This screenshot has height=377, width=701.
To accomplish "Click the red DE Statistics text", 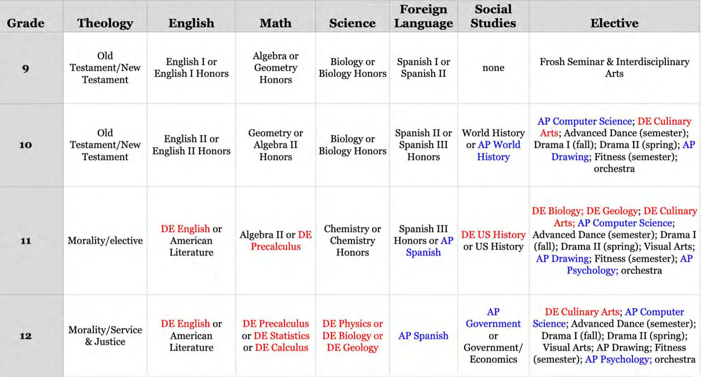I will [x=281, y=336].
